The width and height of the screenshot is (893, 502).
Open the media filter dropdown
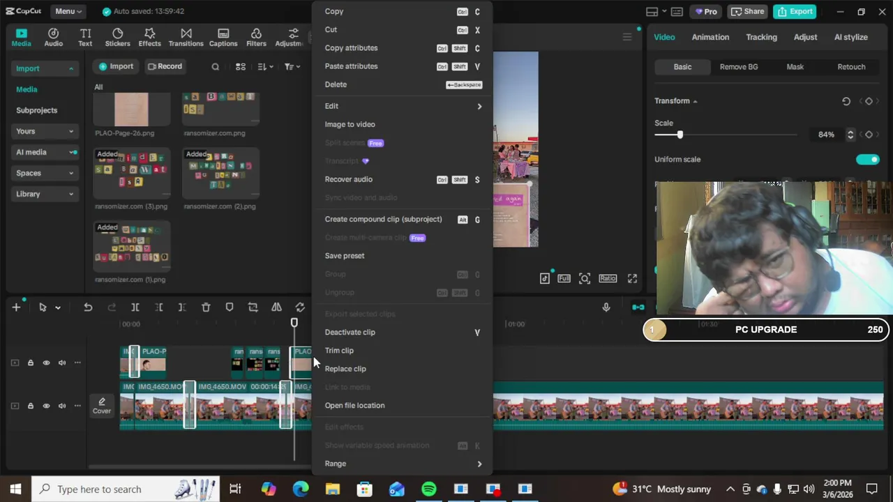coord(292,67)
